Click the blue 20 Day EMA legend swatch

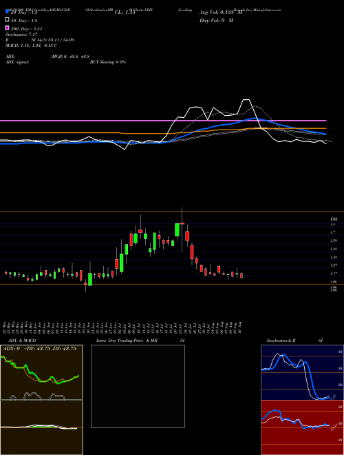8,12
